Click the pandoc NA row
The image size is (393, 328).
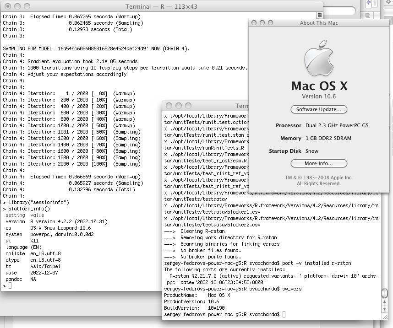tap(21, 279)
